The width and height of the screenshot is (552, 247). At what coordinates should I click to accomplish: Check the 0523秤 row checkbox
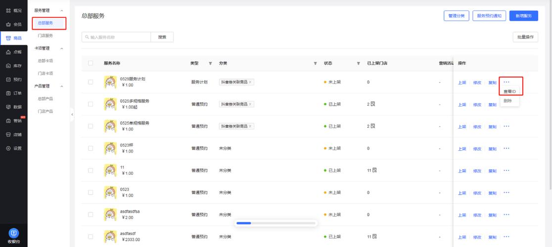91,148
